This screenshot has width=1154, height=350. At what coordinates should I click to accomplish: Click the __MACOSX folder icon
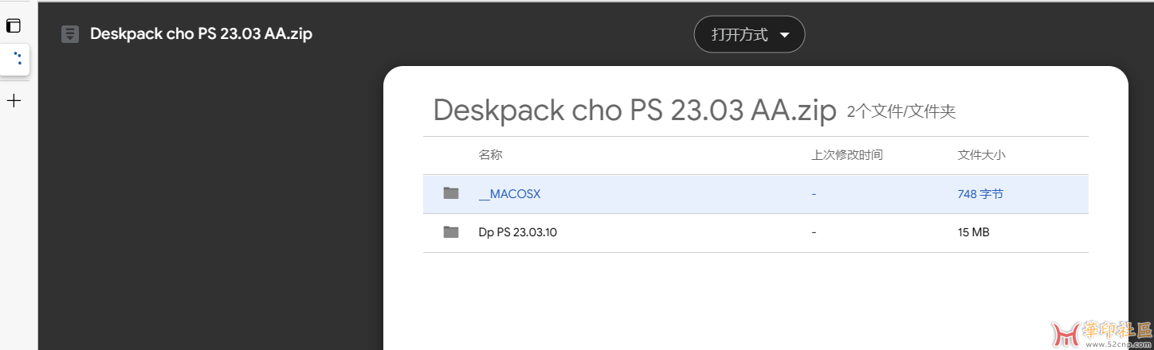pyautogui.click(x=451, y=193)
